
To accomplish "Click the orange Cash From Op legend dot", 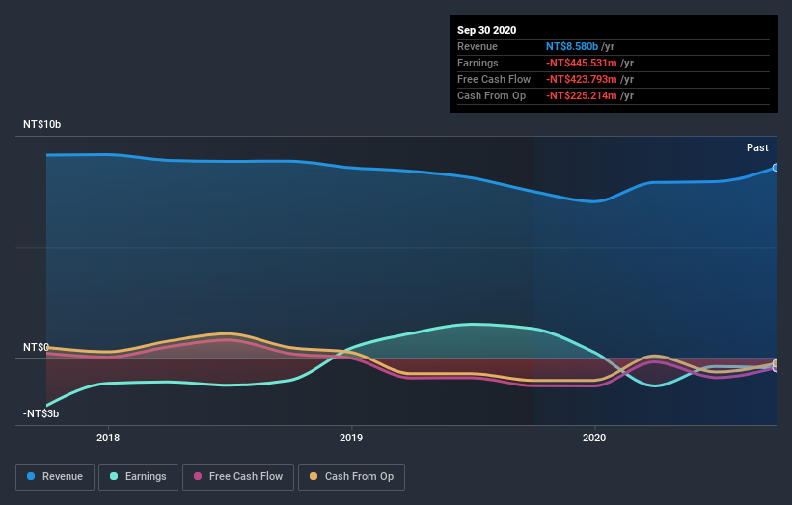I will point(314,476).
